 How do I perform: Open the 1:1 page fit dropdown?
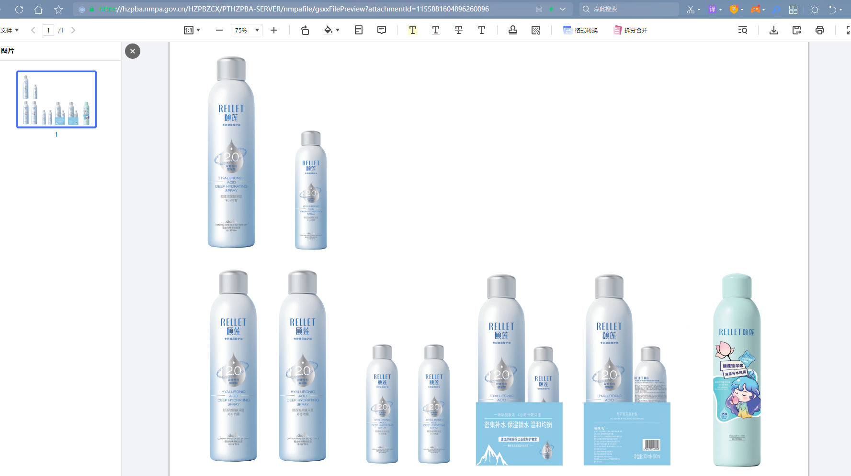tap(192, 30)
